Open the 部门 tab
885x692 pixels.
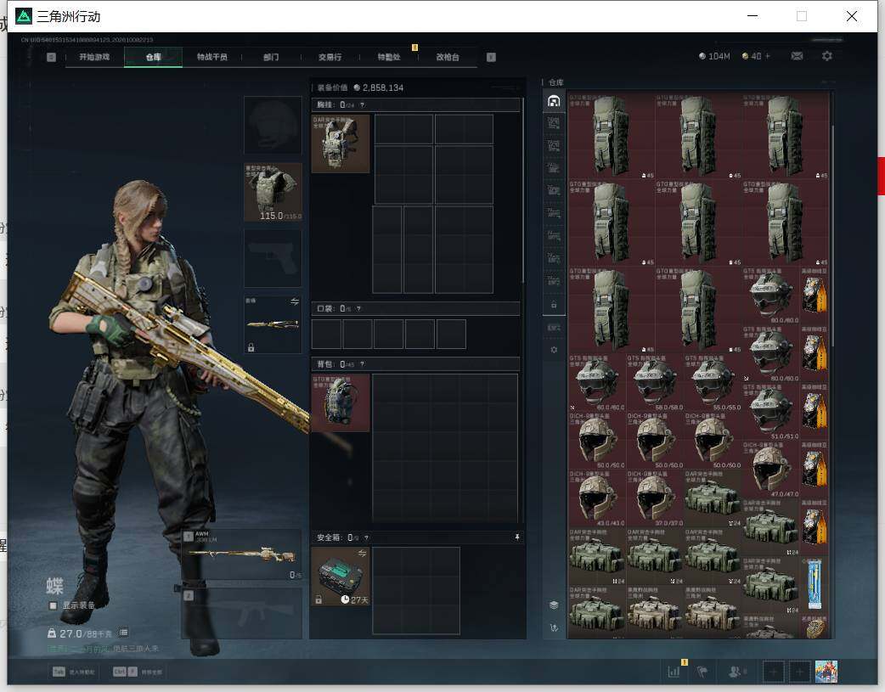tap(271, 57)
